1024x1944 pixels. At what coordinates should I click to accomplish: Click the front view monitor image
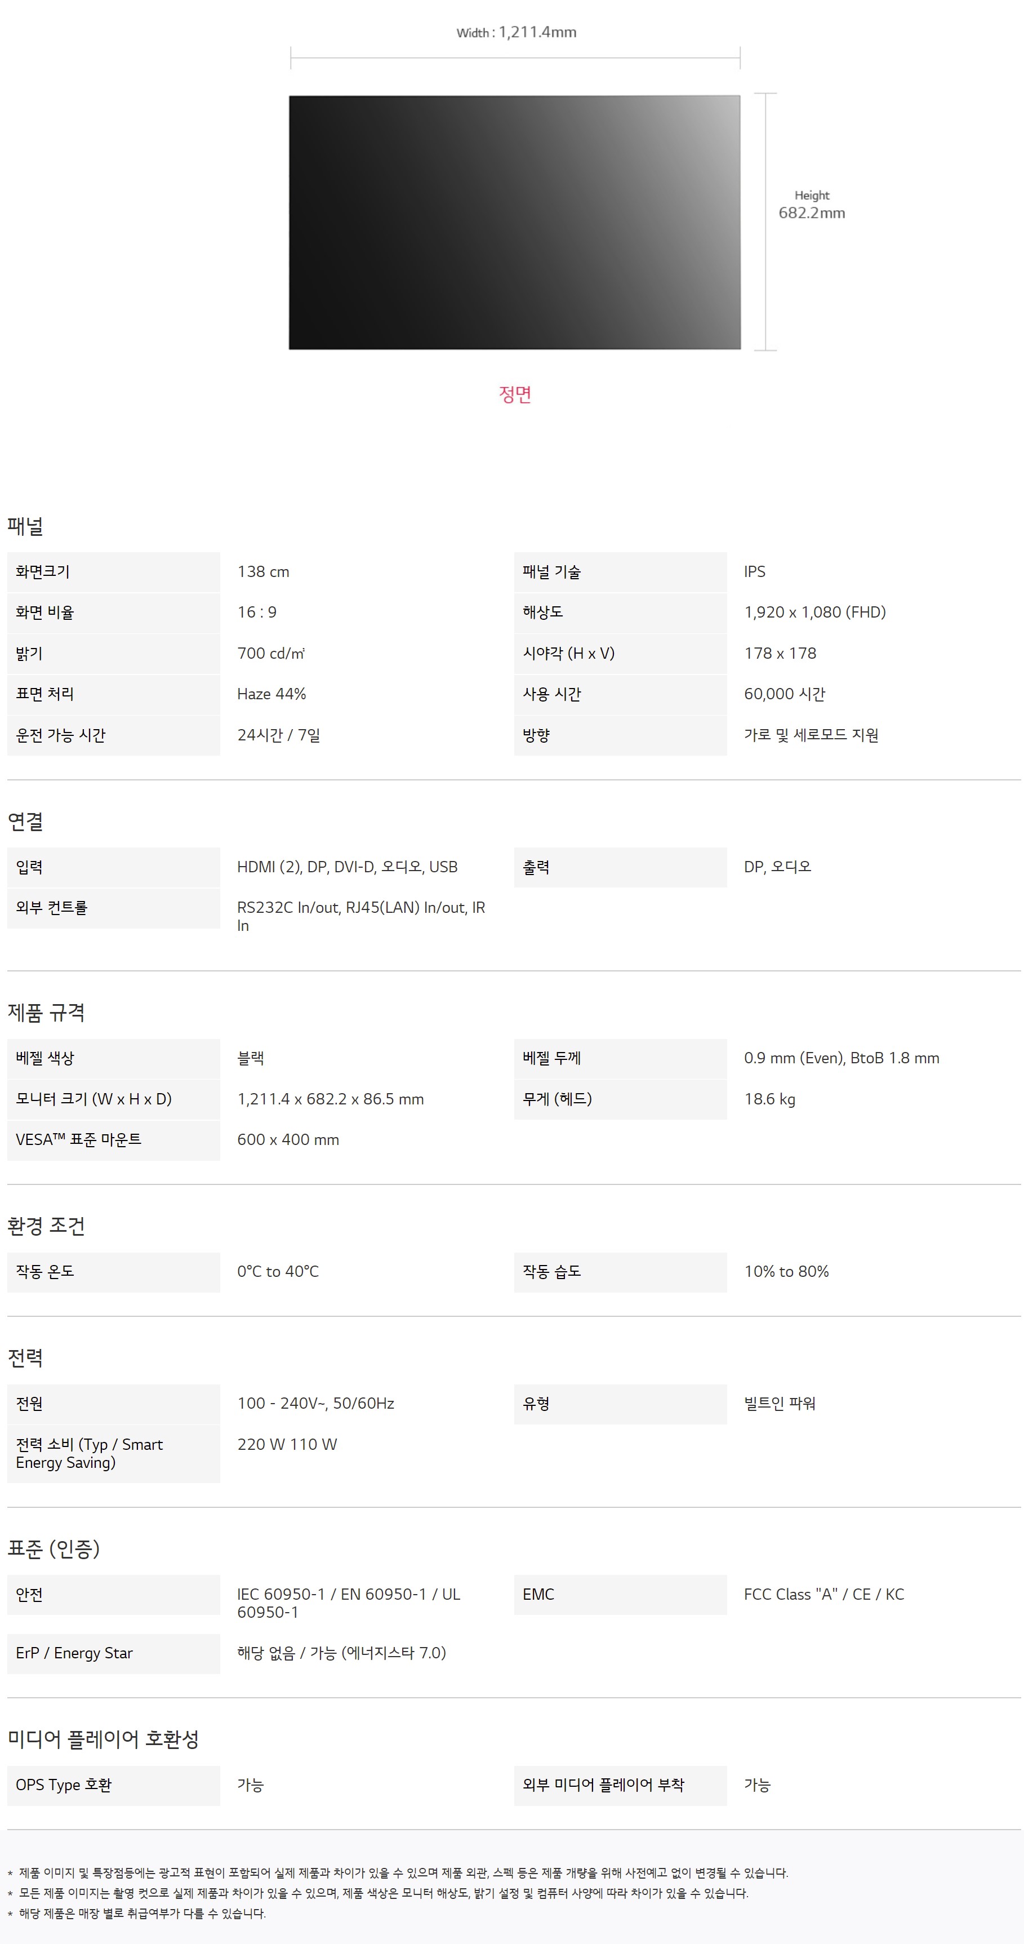[x=515, y=222]
